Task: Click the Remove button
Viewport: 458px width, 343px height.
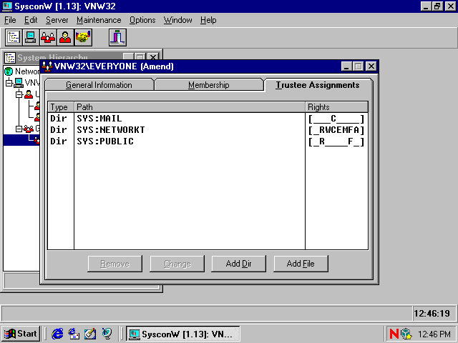Action: 114,264
